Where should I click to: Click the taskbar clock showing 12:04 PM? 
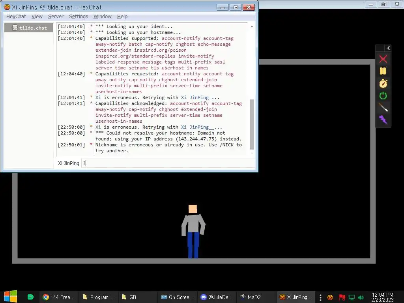pyautogui.click(x=382, y=297)
